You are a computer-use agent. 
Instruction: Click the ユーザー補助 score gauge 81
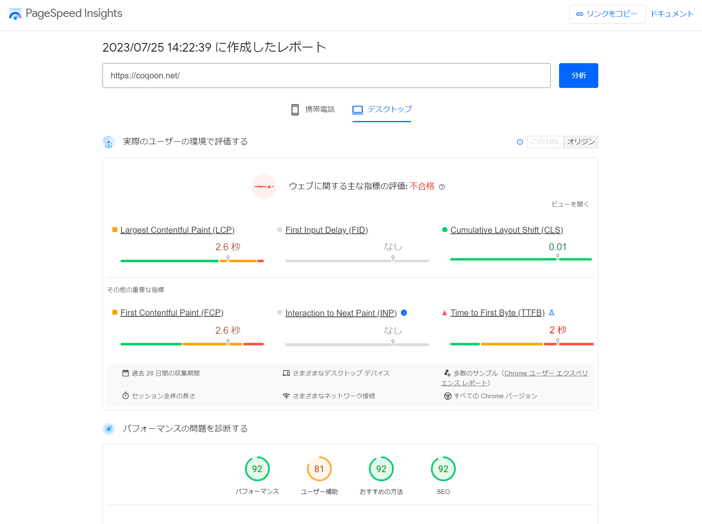(x=319, y=469)
